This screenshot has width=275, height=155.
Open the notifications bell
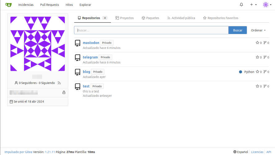242,5
